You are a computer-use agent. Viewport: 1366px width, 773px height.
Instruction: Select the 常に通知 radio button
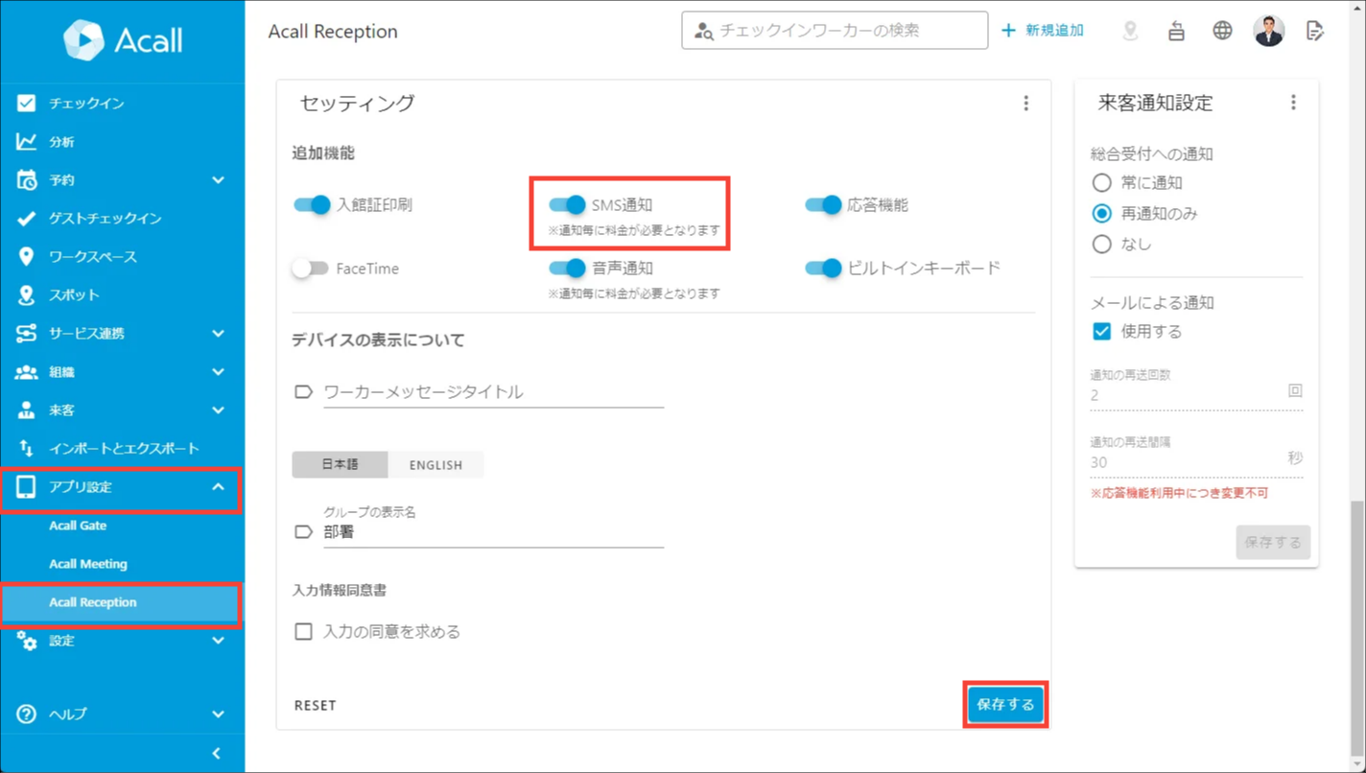pyautogui.click(x=1102, y=182)
